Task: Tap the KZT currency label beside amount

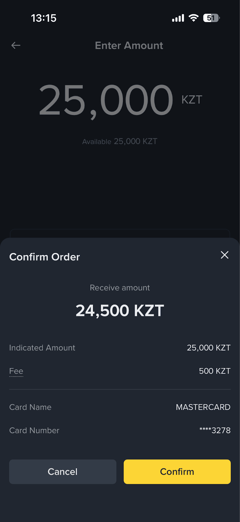Action: pos(192,100)
